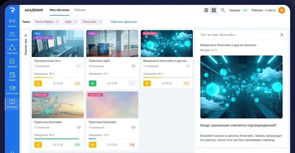Click the orange user avatar

coord(281,10)
